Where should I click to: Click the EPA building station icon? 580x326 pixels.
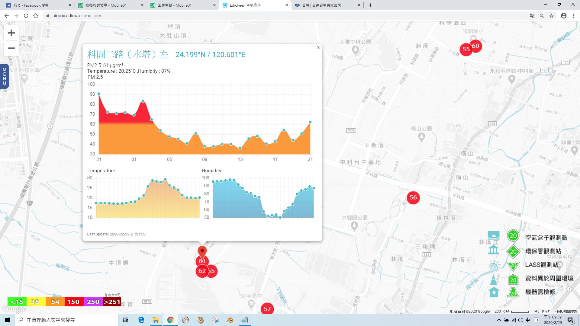point(494,250)
